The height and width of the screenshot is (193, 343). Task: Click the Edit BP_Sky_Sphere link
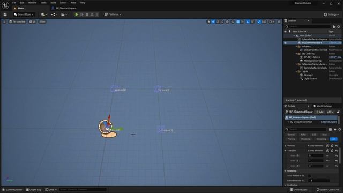pyautogui.click(x=335, y=57)
